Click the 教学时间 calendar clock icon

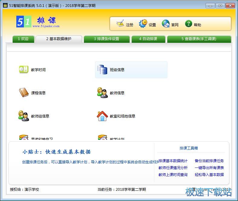24,70
